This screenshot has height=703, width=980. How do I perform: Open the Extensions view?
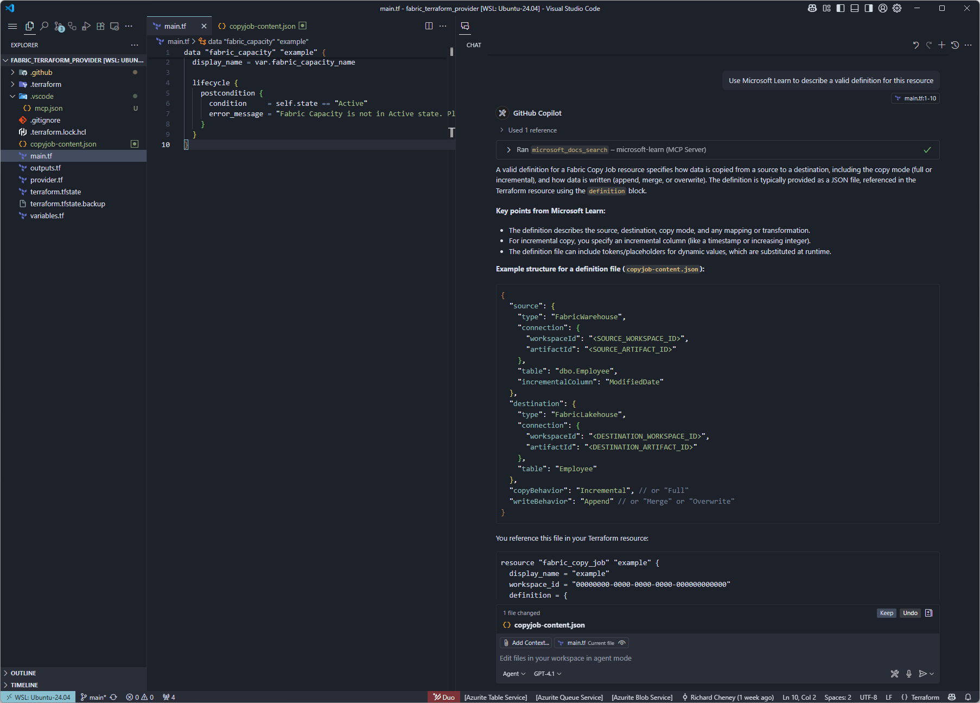pyautogui.click(x=100, y=26)
